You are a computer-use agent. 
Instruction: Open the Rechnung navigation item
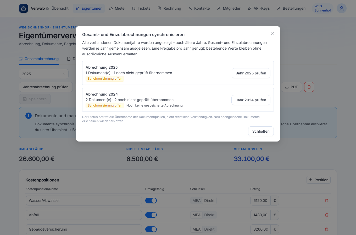click(x=169, y=8)
